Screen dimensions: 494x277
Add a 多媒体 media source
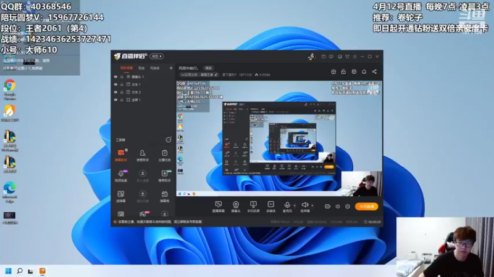(271, 207)
